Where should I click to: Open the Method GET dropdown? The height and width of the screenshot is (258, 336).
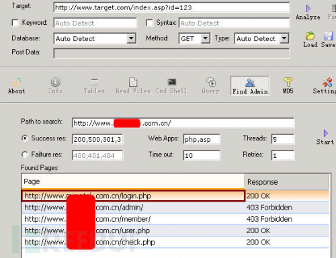[205, 38]
